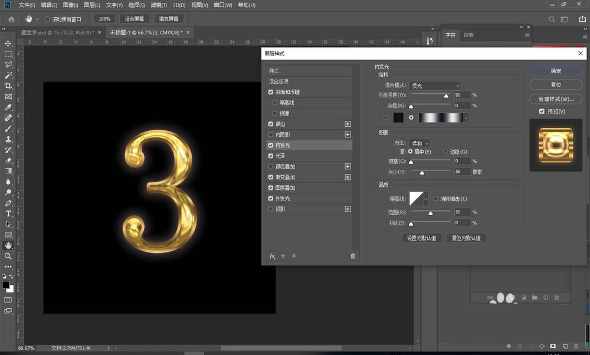This screenshot has width=590, height=355.
Task: Select the Crop tool
Action: 8,86
